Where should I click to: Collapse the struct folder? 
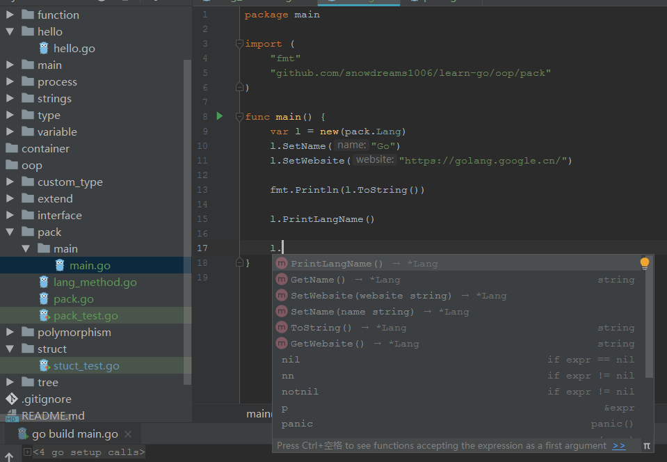(x=9, y=349)
